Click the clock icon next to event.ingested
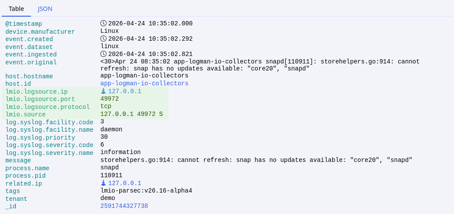Viewport: 454px width, 214px height. pos(104,54)
